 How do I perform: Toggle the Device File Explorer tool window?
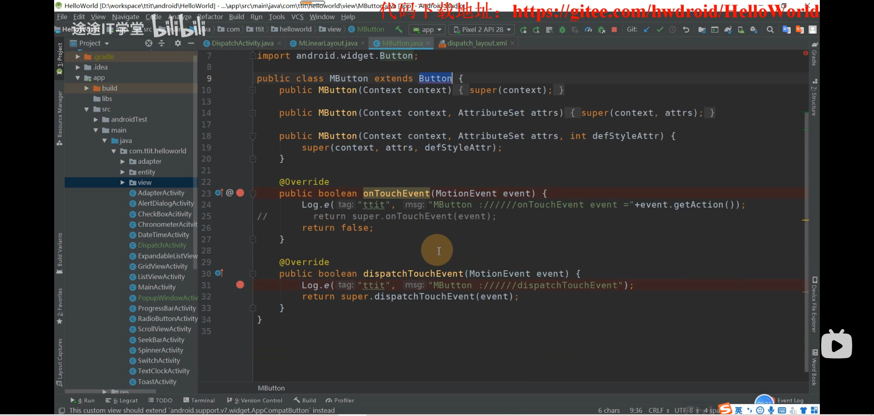(x=814, y=304)
